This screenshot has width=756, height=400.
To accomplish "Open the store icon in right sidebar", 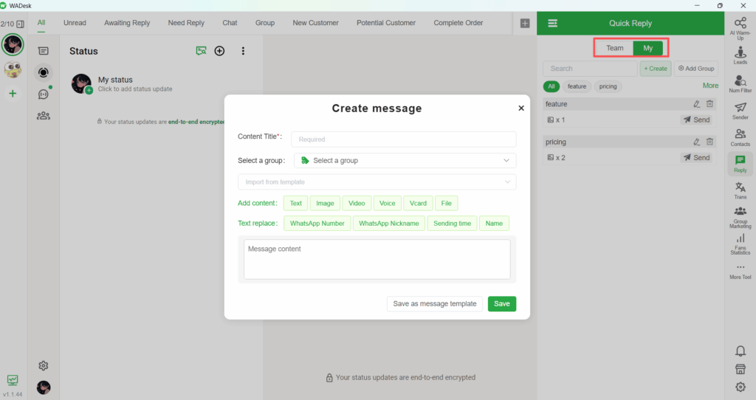I will pos(740,369).
